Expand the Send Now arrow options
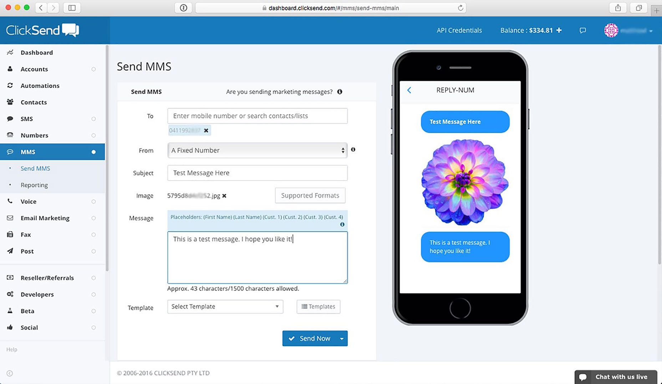The height and width of the screenshot is (384, 662). 342,338
